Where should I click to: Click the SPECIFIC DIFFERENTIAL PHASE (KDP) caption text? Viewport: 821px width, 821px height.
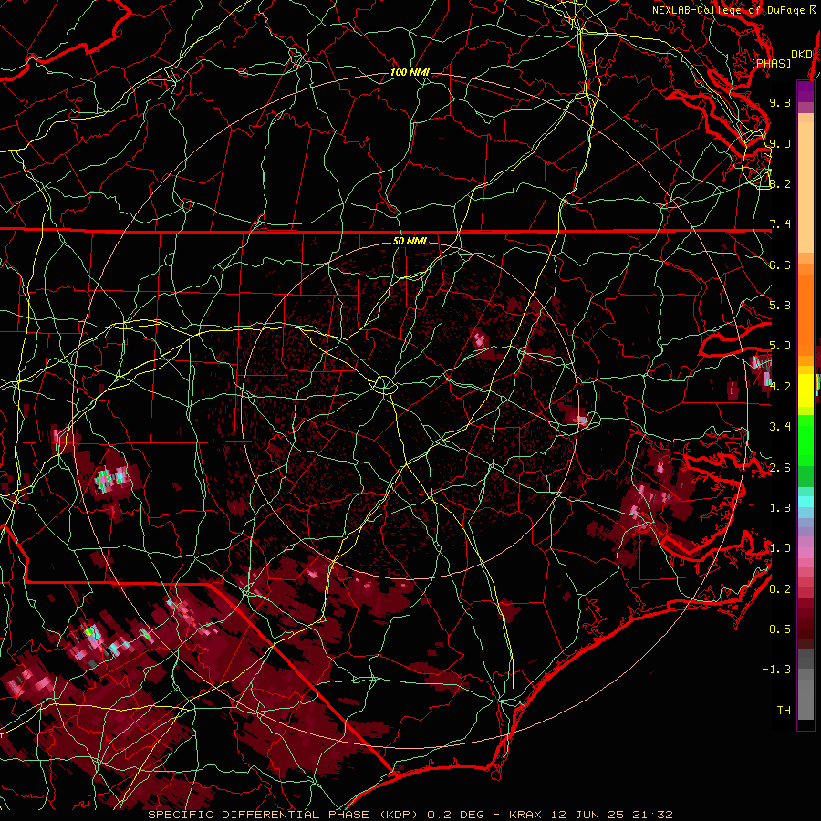286,815
